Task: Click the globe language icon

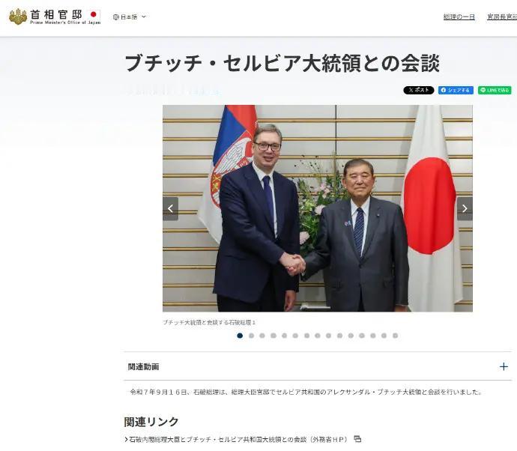Action: click(115, 17)
